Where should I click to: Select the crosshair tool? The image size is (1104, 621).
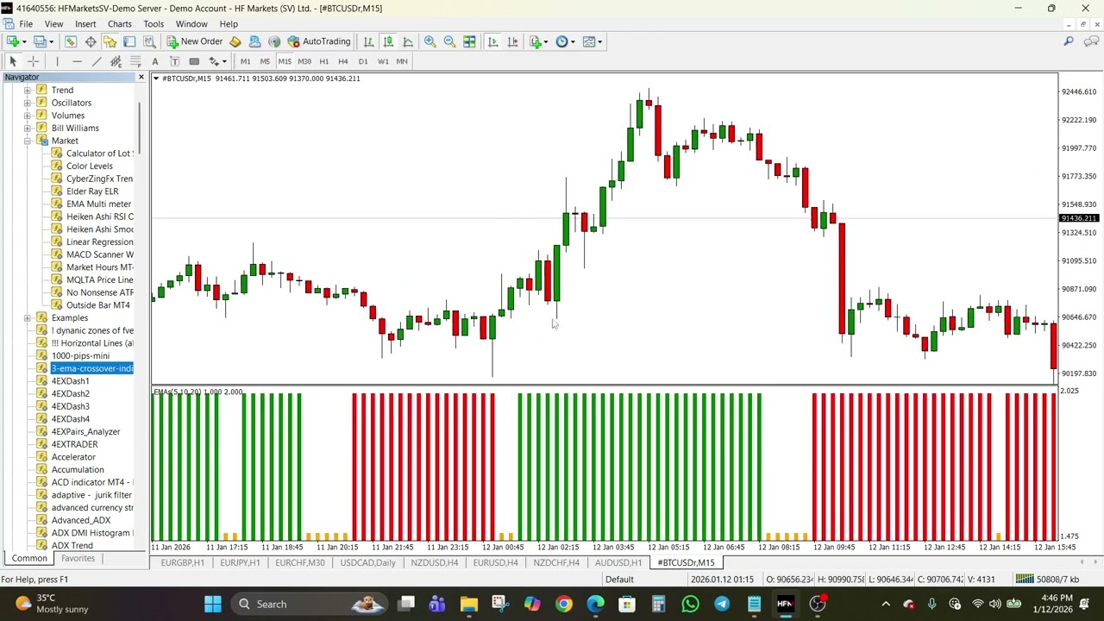[x=33, y=61]
